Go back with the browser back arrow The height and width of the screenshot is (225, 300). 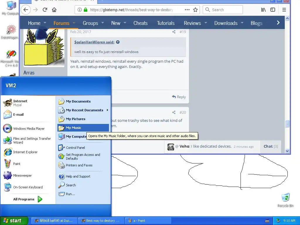26,10
